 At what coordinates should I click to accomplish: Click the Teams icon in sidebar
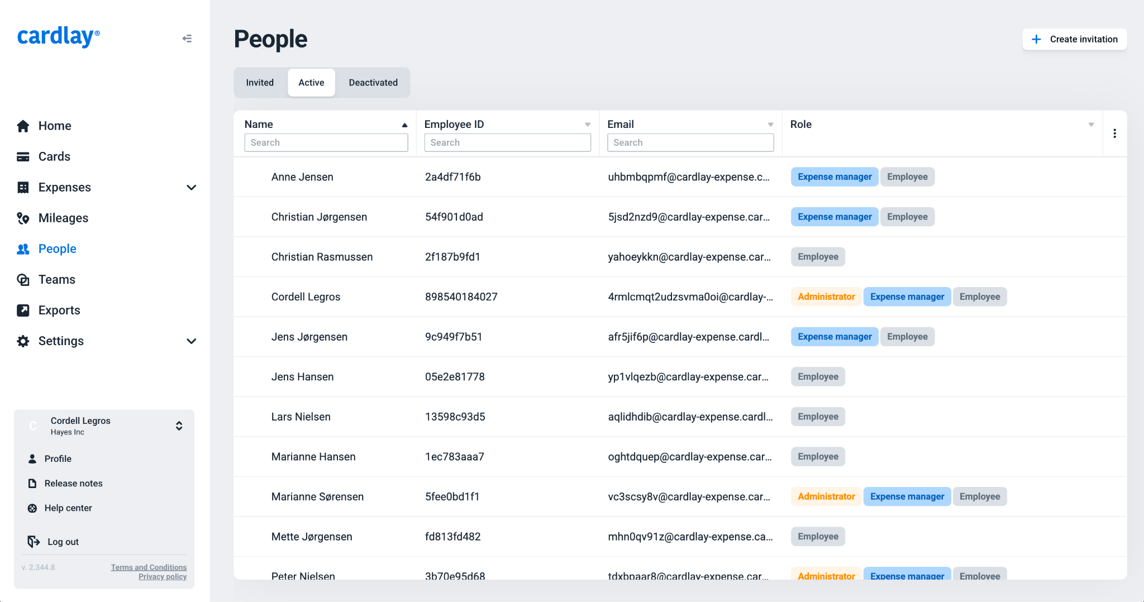23,279
